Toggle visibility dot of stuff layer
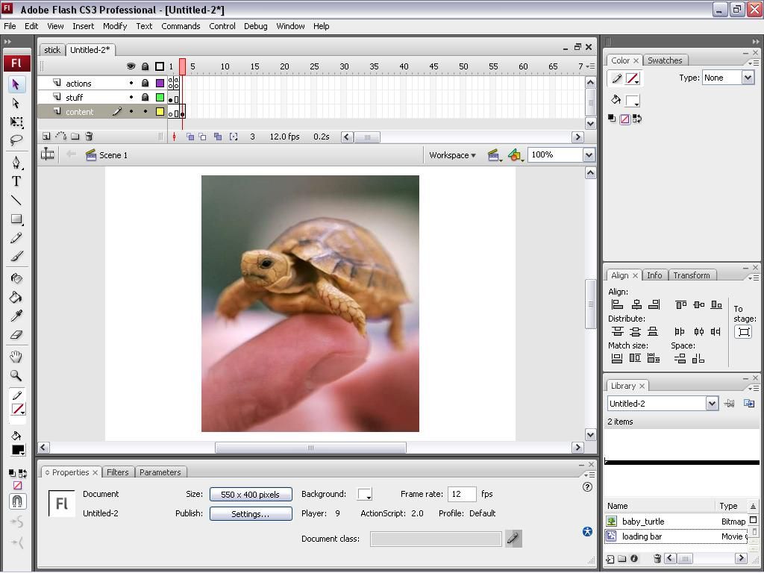The height and width of the screenshot is (573, 764). coord(131,98)
